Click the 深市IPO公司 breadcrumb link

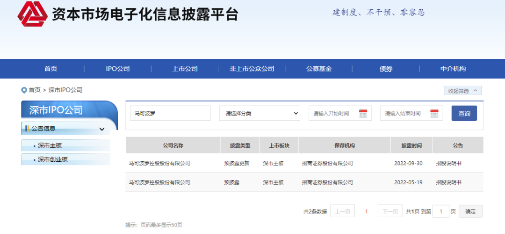click(x=65, y=90)
